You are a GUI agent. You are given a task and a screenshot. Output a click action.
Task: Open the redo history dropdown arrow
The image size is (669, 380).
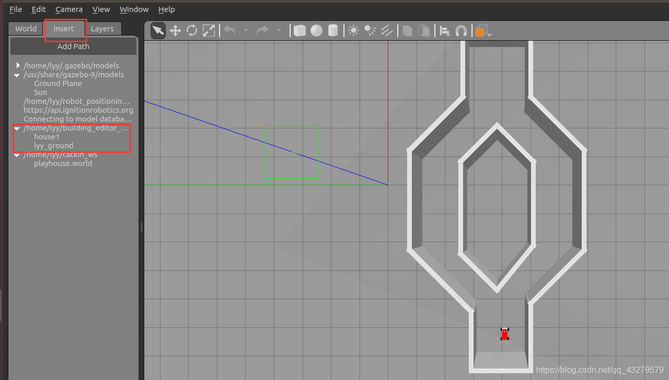point(279,31)
